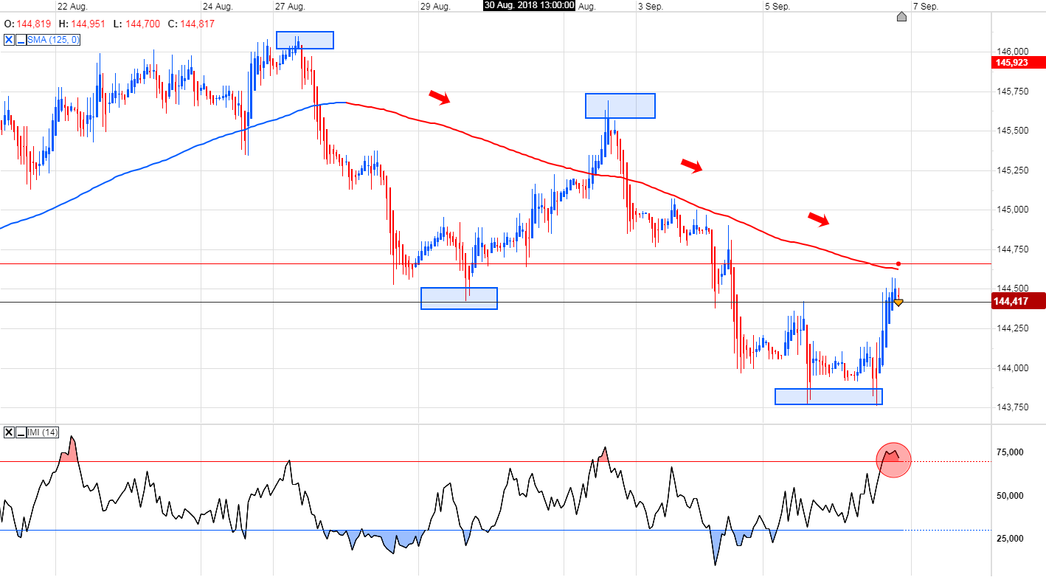Remove the IMI (14) indicator with its X icon
This screenshot has height=580, width=1046.
coord(9,432)
